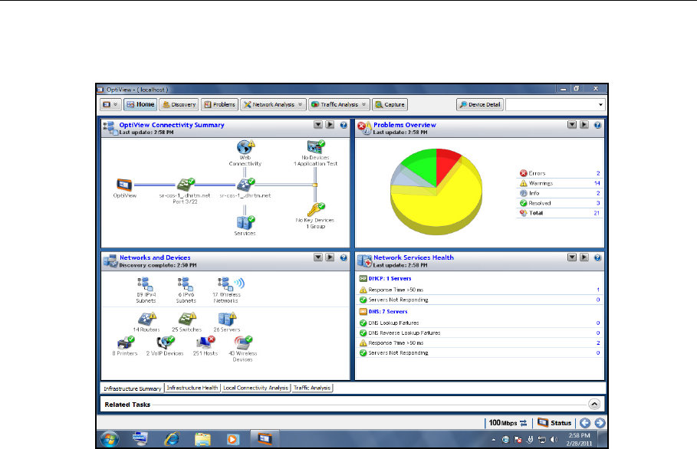Expand the Related Tasks section
The image size is (697, 449).
click(x=594, y=404)
